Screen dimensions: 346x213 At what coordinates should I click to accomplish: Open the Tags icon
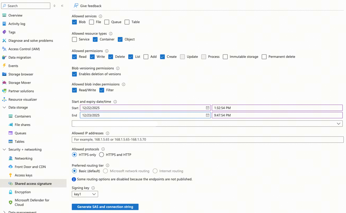(x=5, y=32)
